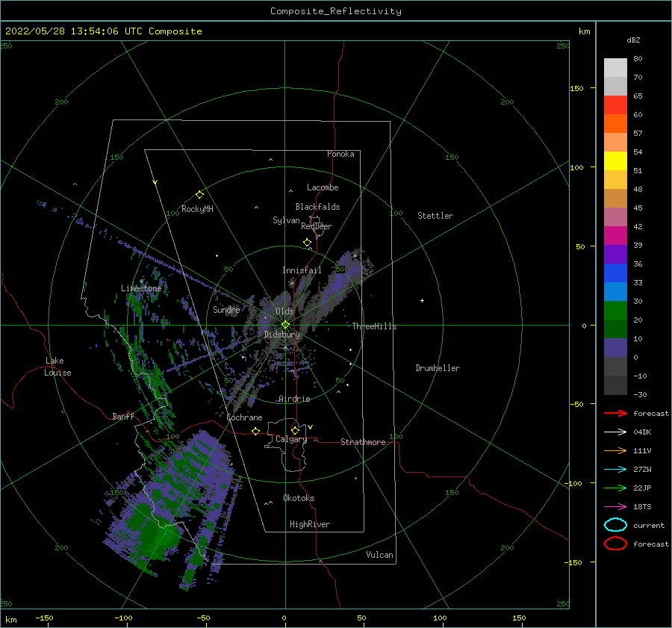Click the Strathmore label
Viewport: 672px width, 628px height.
tap(363, 442)
